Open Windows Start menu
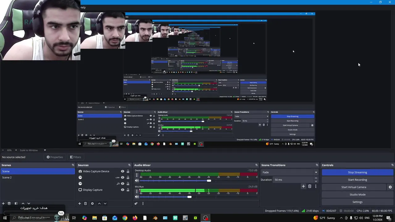The image size is (395, 222). 5,218
